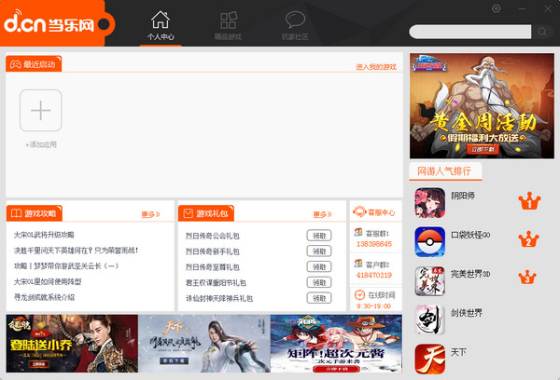560x380 pixels.
Task: Click the d.cn 当乐网 logo
Action: [x=49, y=23]
